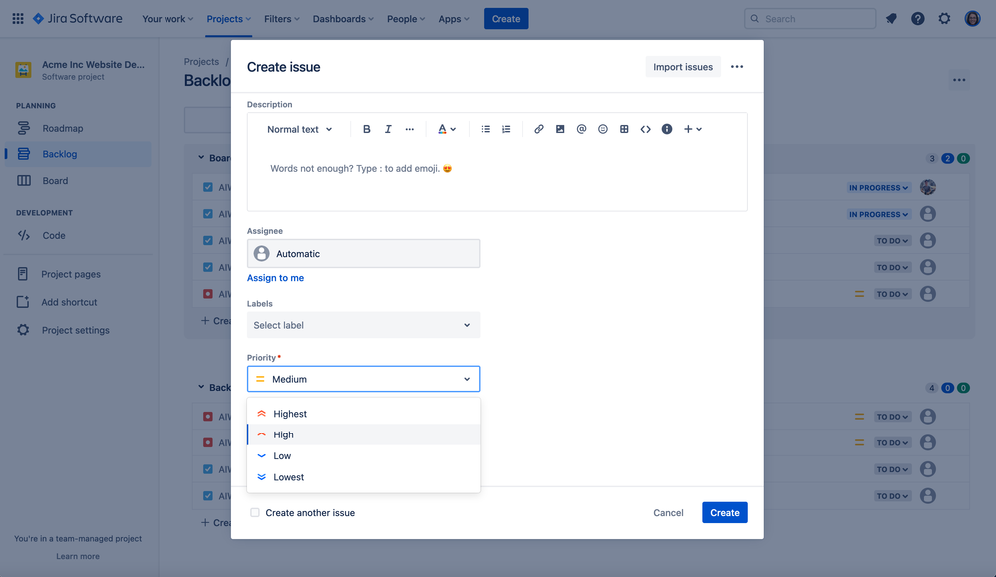
Task: Open Project settings in sidebar
Action: pos(78,330)
